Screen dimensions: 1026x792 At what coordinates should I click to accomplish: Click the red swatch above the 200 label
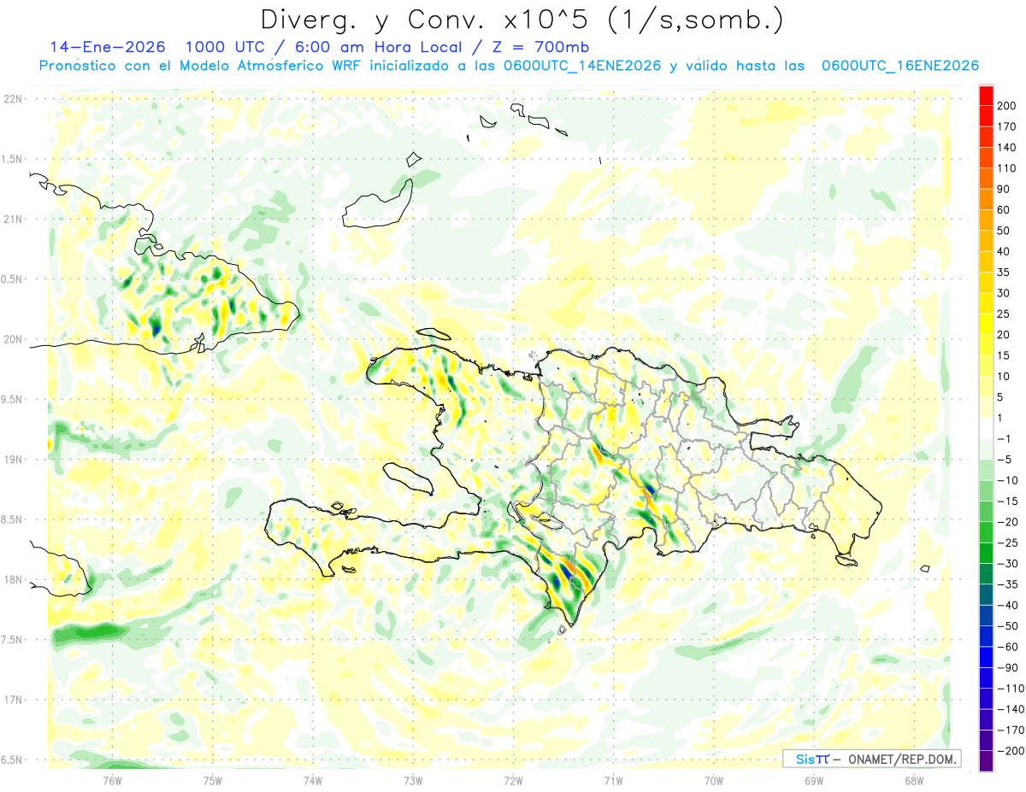987,96
